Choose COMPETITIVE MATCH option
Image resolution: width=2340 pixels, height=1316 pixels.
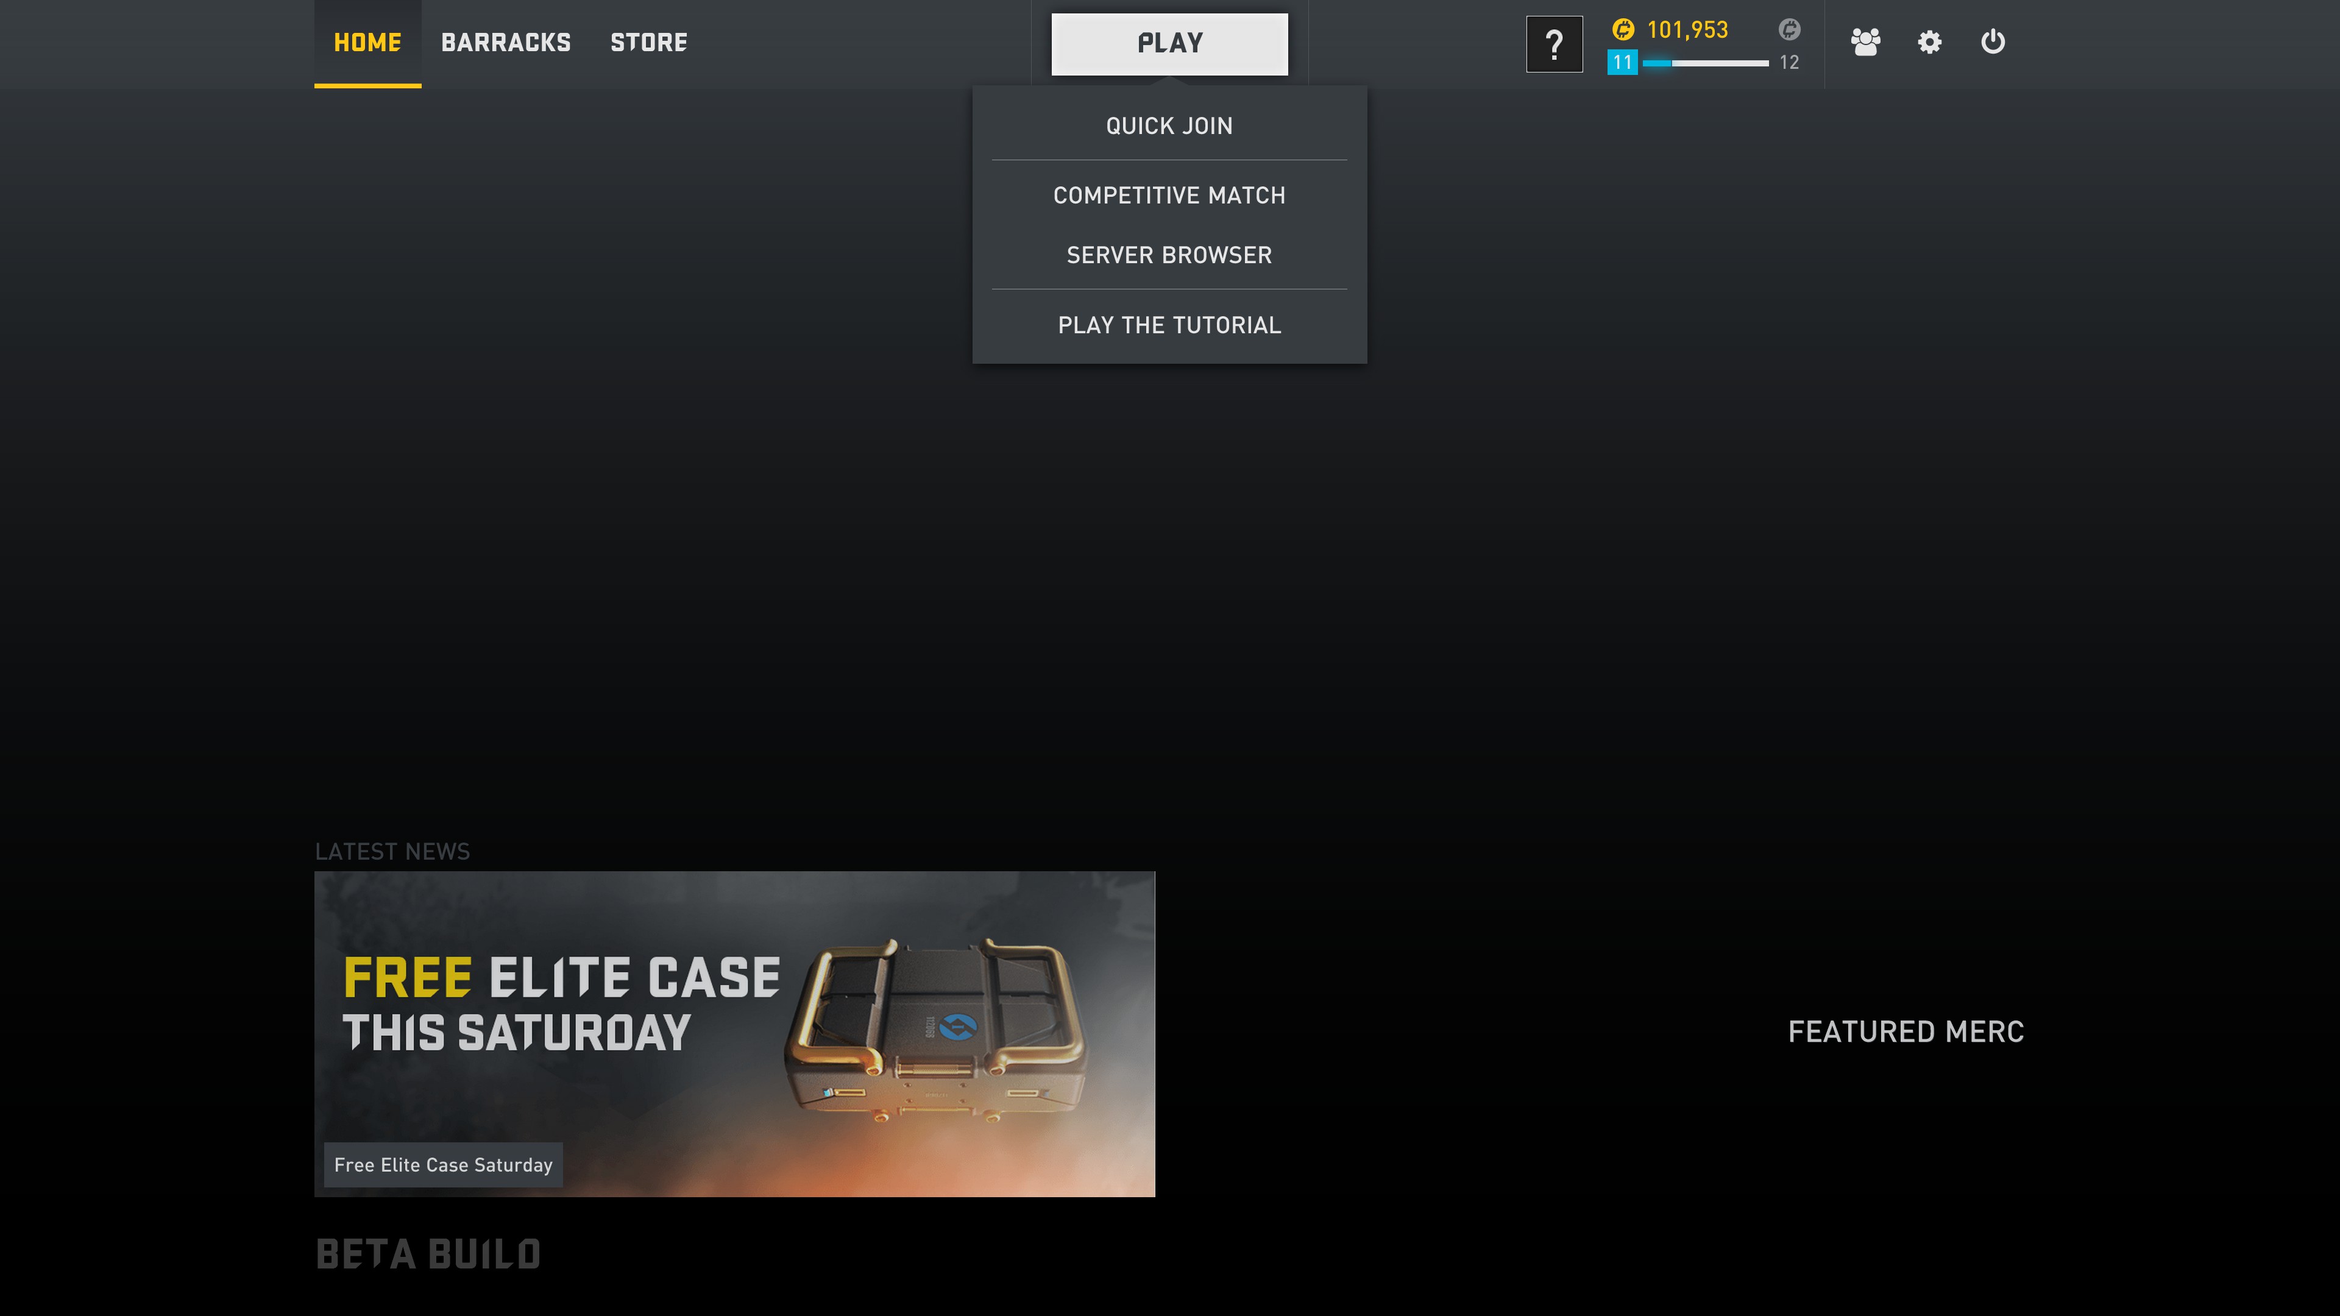1169,195
